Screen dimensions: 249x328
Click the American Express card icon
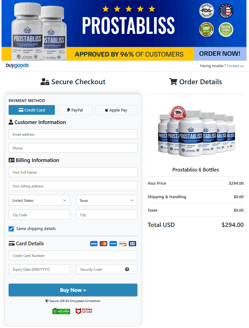point(113,244)
